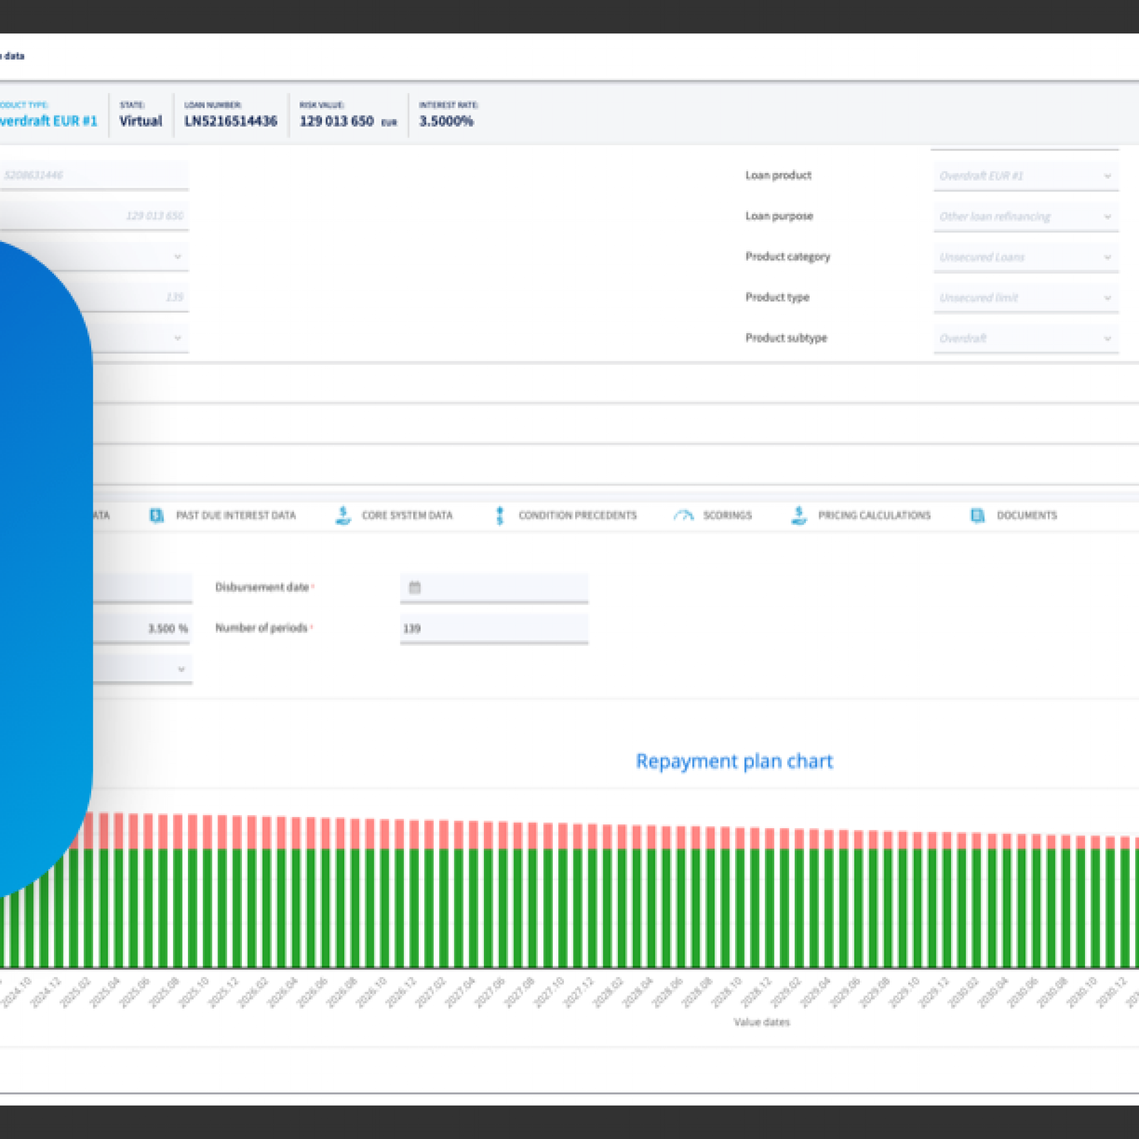
Task: Expand the Loan purpose dropdown
Action: click(1107, 216)
